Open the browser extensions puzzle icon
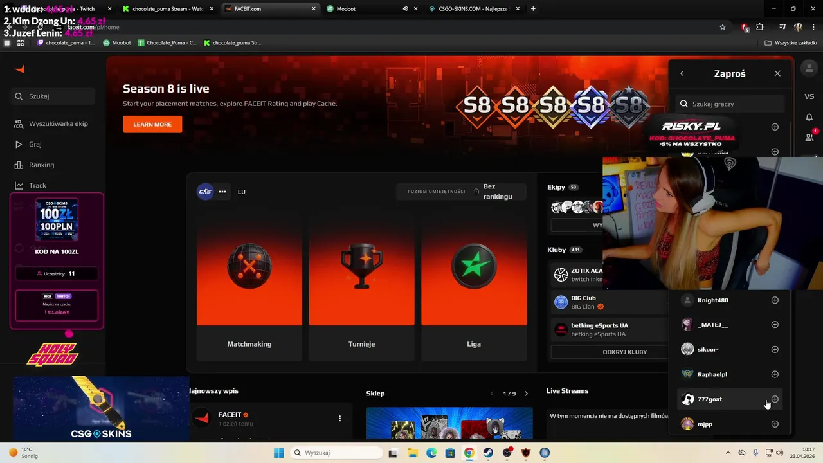This screenshot has height=463, width=823. [760, 27]
